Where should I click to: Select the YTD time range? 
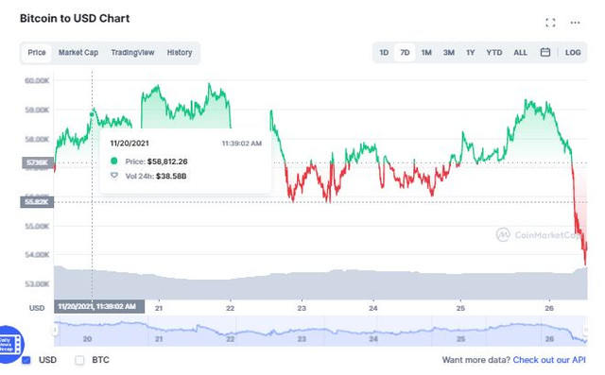click(x=494, y=52)
